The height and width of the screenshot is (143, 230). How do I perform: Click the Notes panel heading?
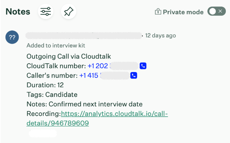(18, 12)
